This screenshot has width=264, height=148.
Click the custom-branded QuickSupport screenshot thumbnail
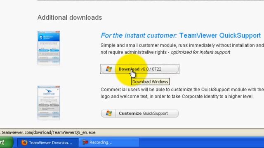click(x=49, y=103)
